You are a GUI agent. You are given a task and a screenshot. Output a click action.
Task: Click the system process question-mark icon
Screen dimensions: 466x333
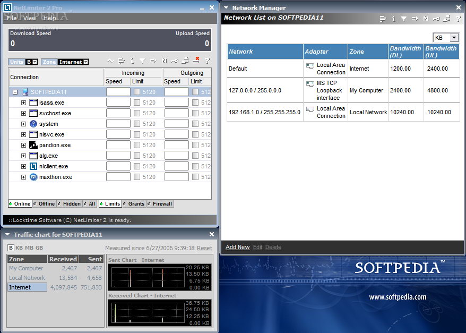click(33, 124)
